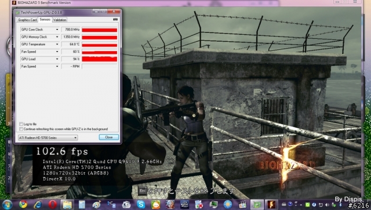The width and height of the screenshot is (371, 210).
Task: Click the 780.0 MHz core clock value
Action: click(72, 30)
